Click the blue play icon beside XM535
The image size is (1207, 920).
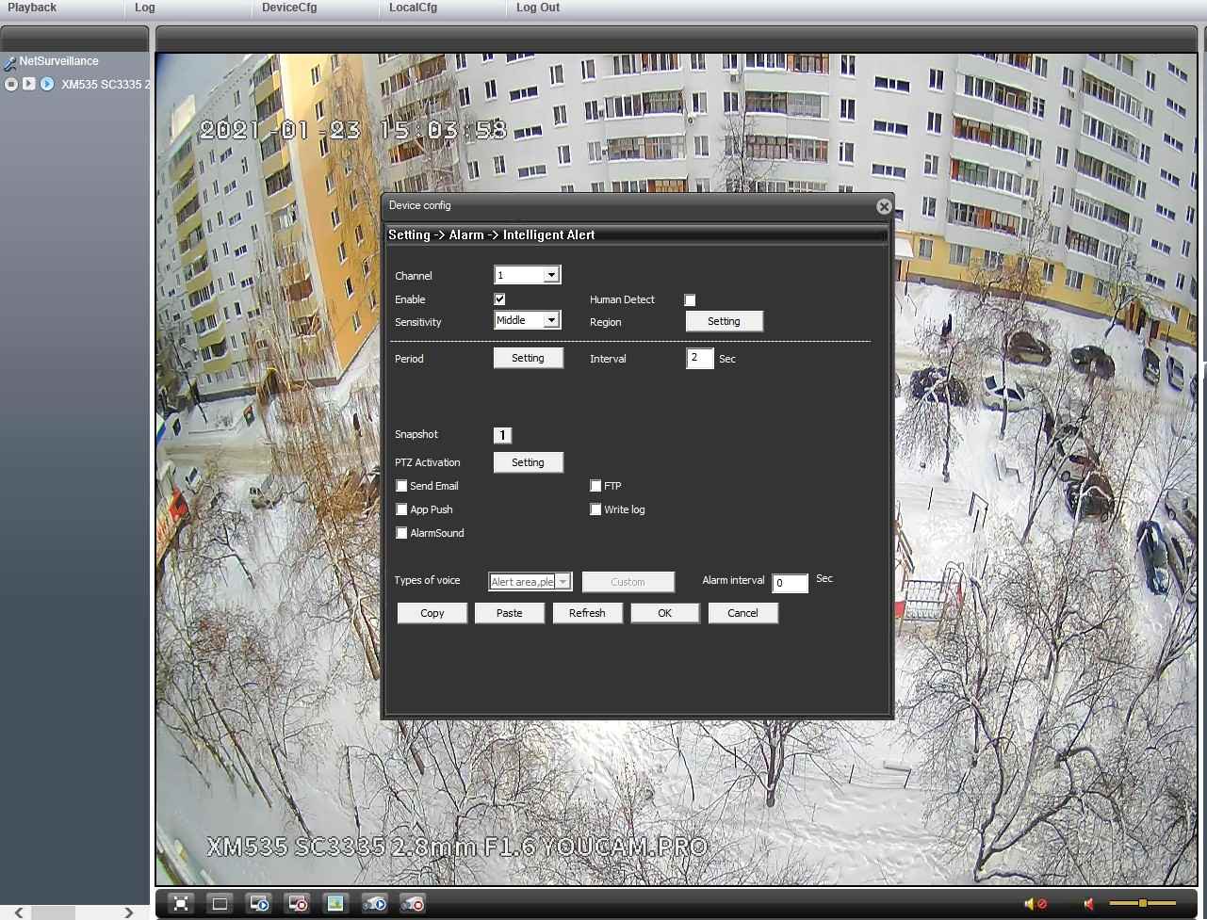coord(47,84)
